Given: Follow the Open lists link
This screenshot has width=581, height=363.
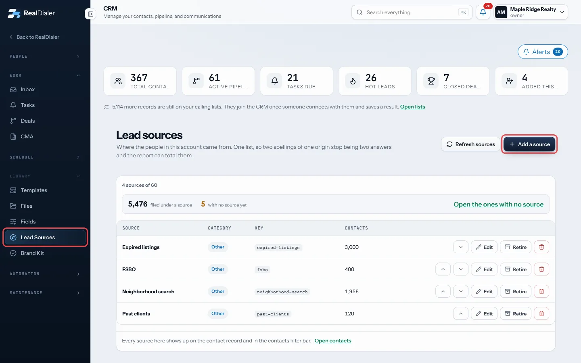Looking at the screenshot, I should 412,107.
